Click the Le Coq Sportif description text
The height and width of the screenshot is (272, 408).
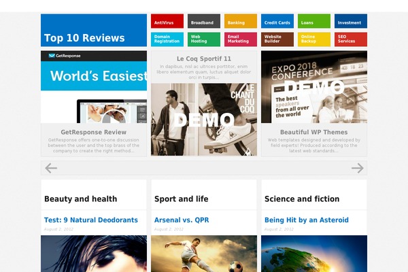pyautogui.click(x=204, y=72)
